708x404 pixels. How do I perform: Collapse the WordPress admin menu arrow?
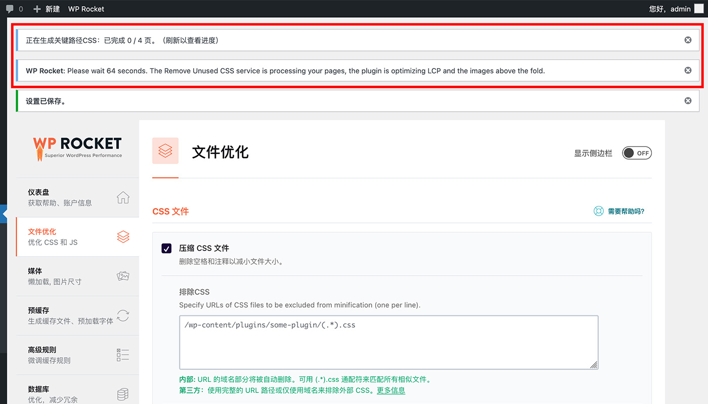tap(4, 214)
